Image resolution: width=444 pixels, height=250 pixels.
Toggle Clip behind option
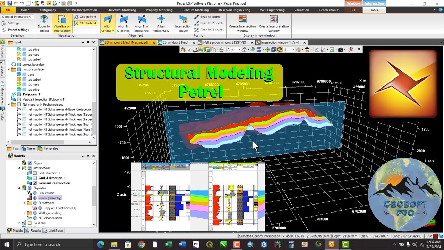pos(85,23)
